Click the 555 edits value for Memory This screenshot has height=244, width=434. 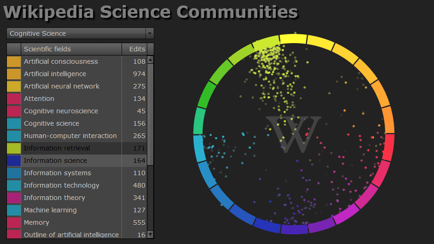click(x=139, y=222)
